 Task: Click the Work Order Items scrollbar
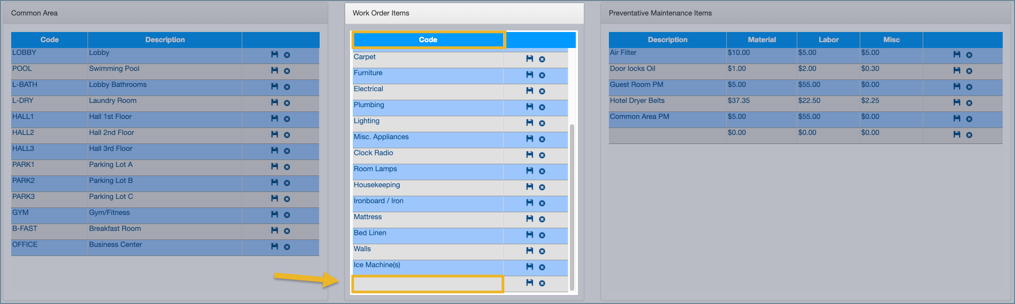click(572, 207)
